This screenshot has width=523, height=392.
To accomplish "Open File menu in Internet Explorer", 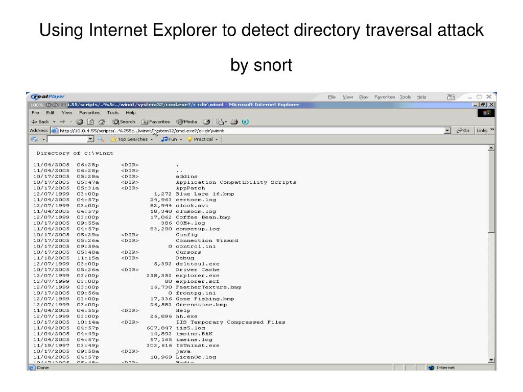I will (35, 113).
